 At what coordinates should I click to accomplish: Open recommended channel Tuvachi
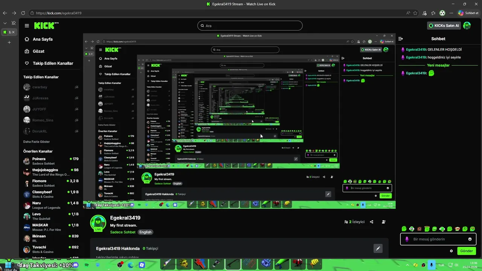point(51,249)
